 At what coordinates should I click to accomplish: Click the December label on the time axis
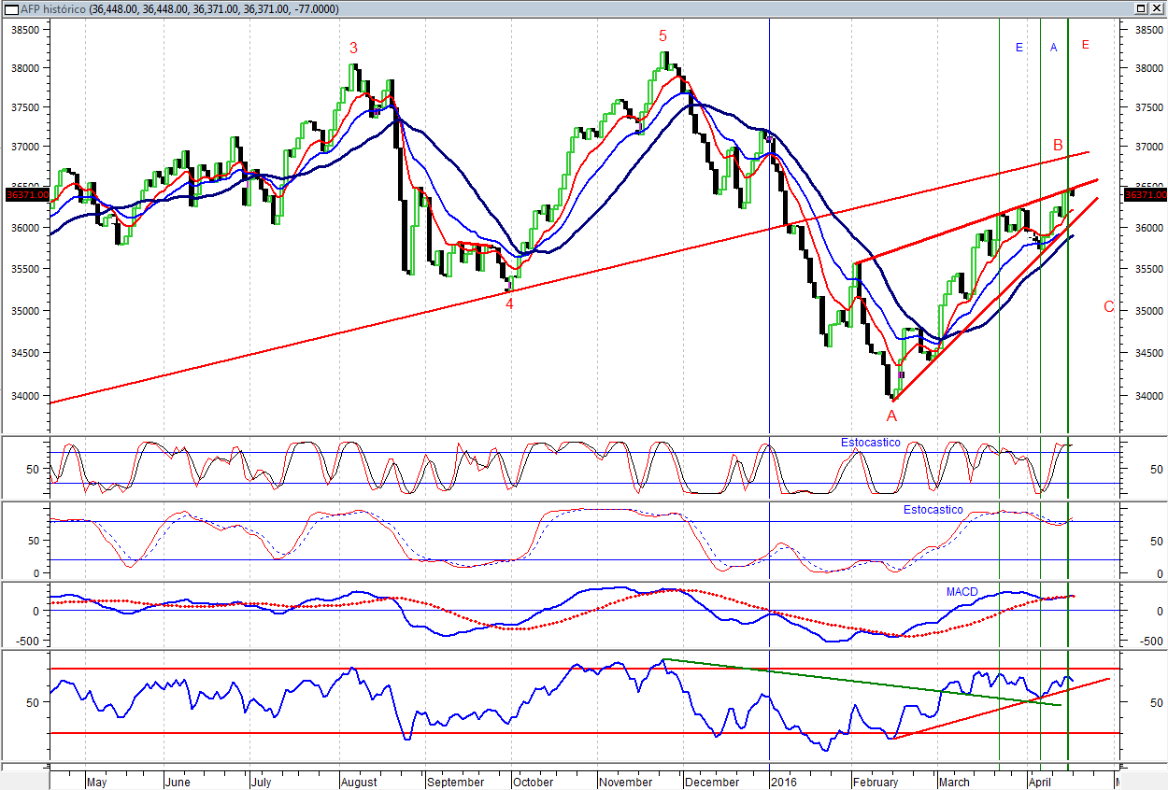[x=712, y=782]
